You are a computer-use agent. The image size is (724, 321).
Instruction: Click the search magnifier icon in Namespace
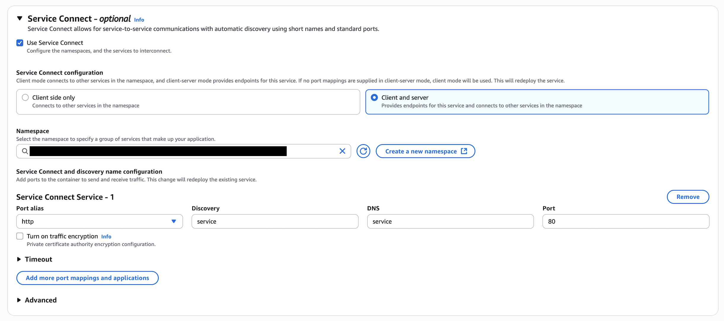25,151
